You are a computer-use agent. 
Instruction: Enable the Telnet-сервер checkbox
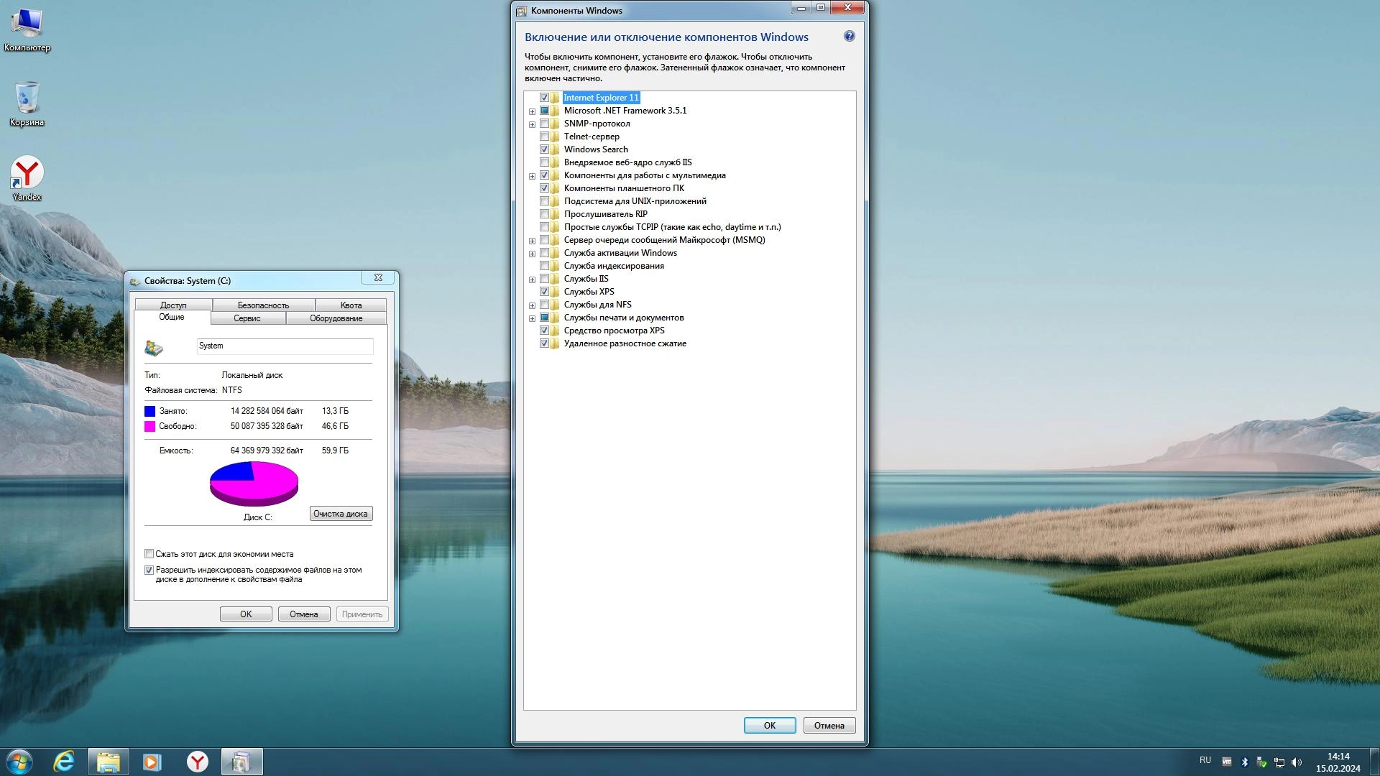(544, 137)
